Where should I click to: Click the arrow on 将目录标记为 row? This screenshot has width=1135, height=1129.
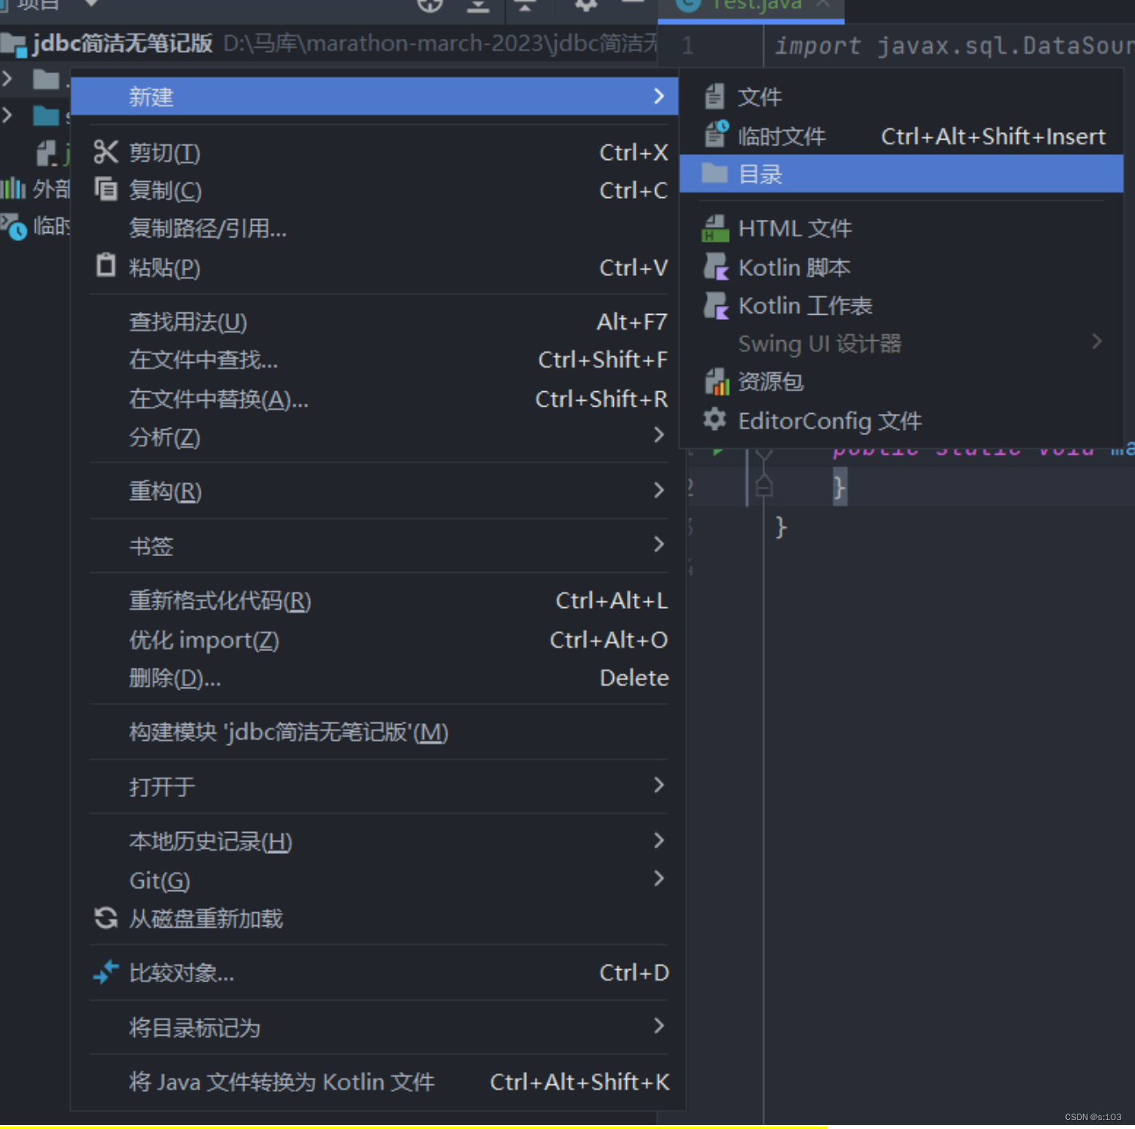[658, 1026]
